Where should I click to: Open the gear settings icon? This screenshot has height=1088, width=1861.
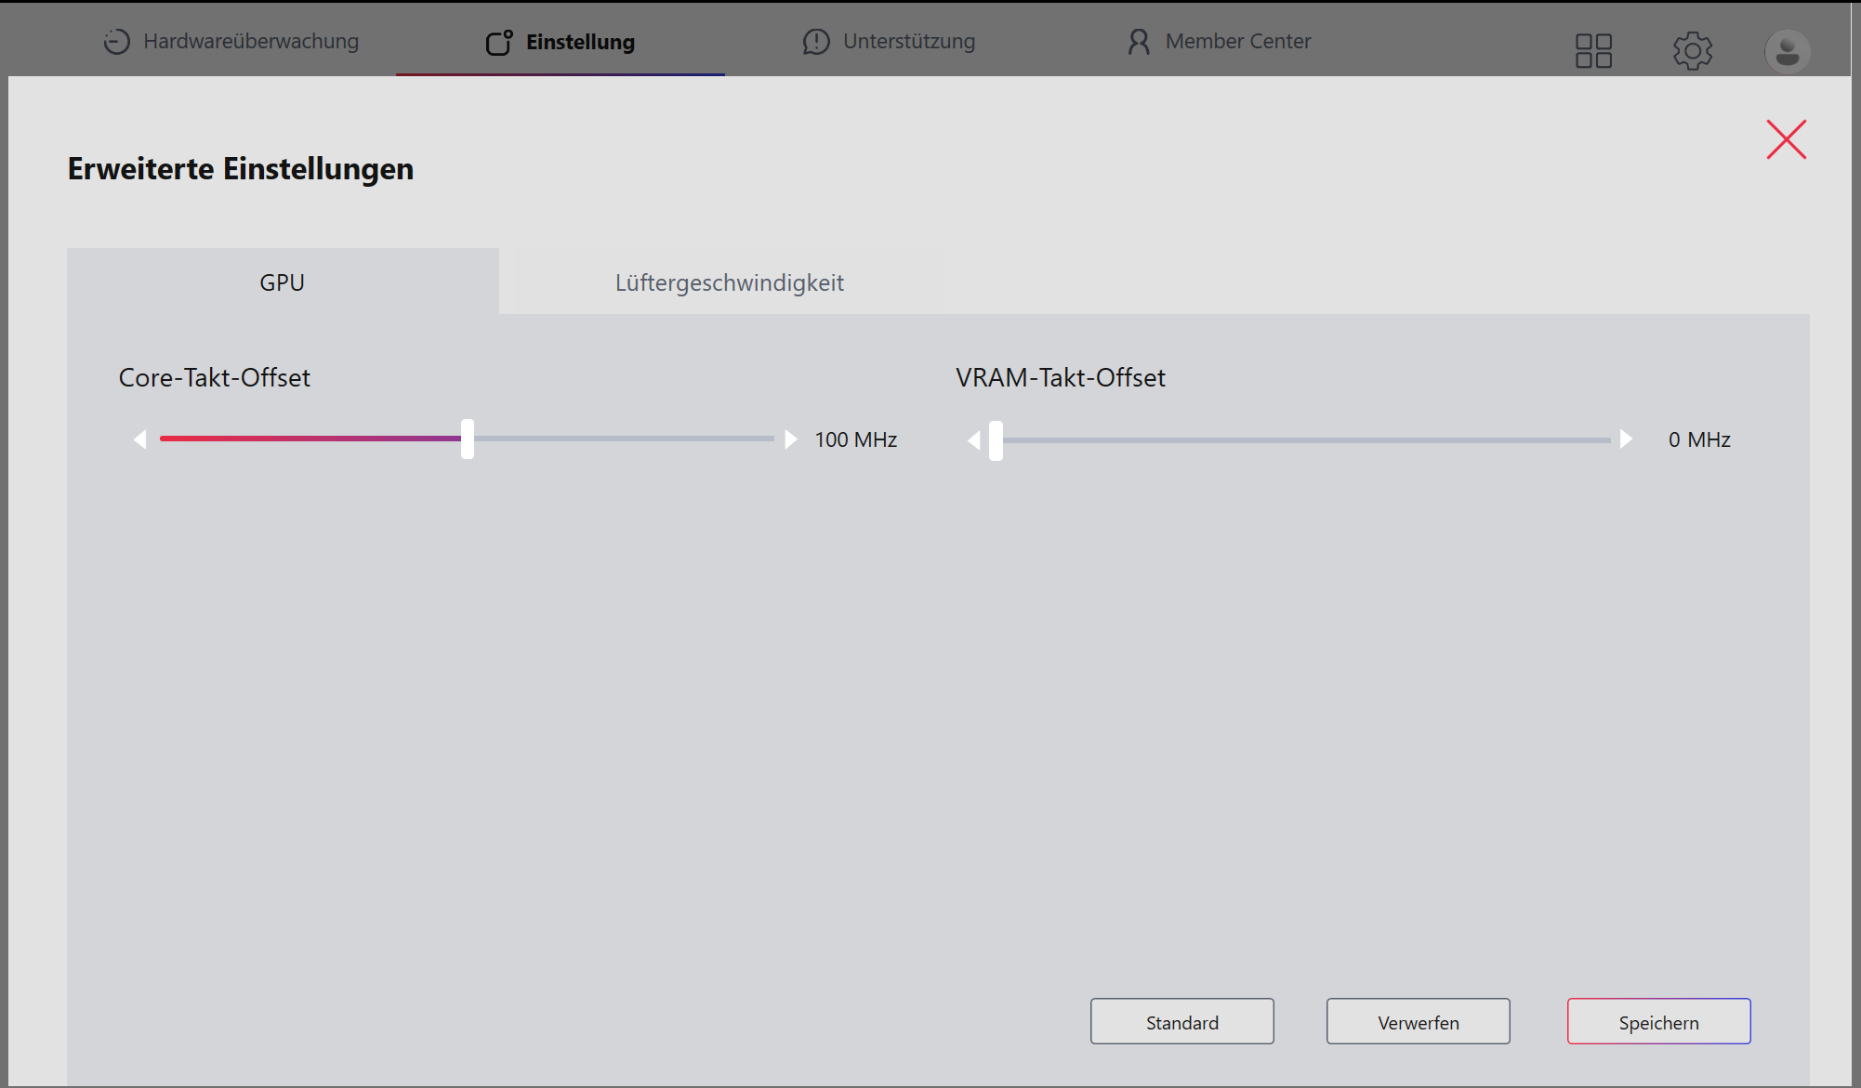tap(1692, 50)
